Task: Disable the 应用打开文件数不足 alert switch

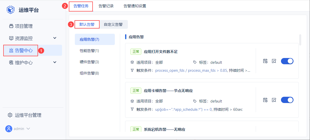Action: pos(287,61)
